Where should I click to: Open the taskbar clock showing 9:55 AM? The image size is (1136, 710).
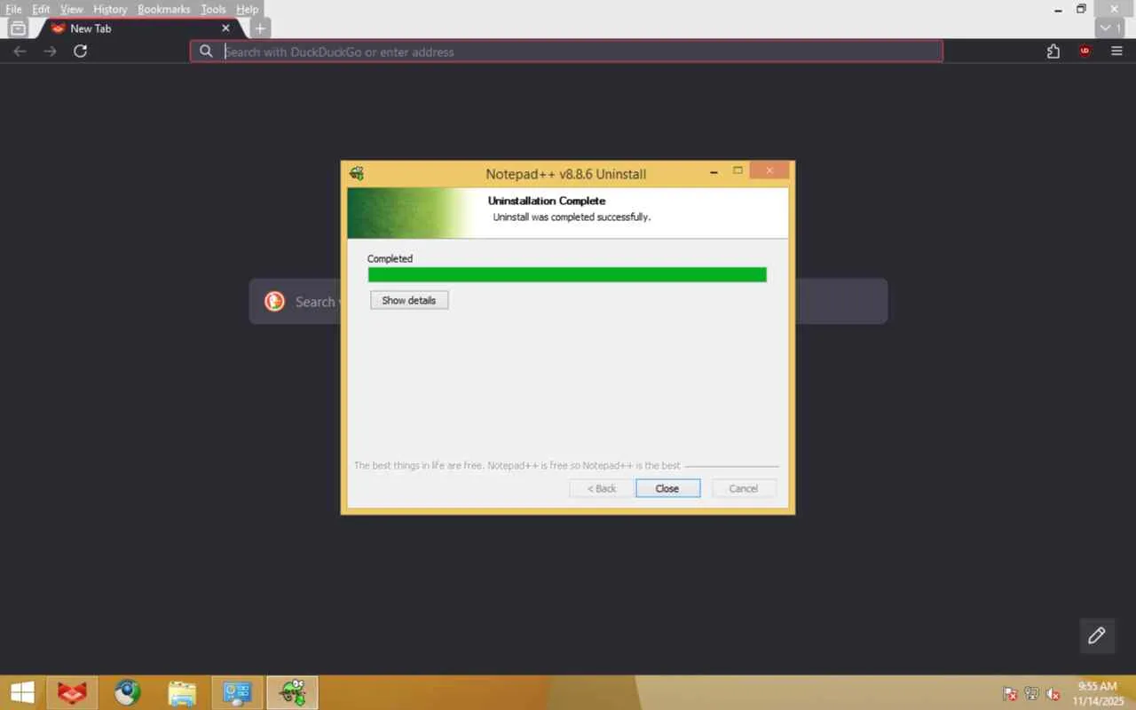[1097, 693]
